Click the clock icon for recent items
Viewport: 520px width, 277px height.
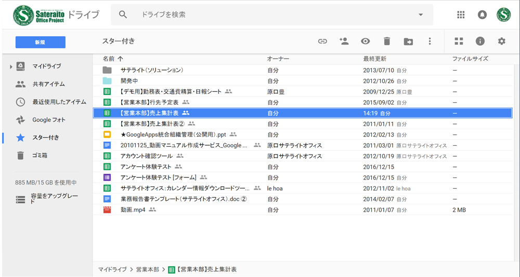click(20, 102)
